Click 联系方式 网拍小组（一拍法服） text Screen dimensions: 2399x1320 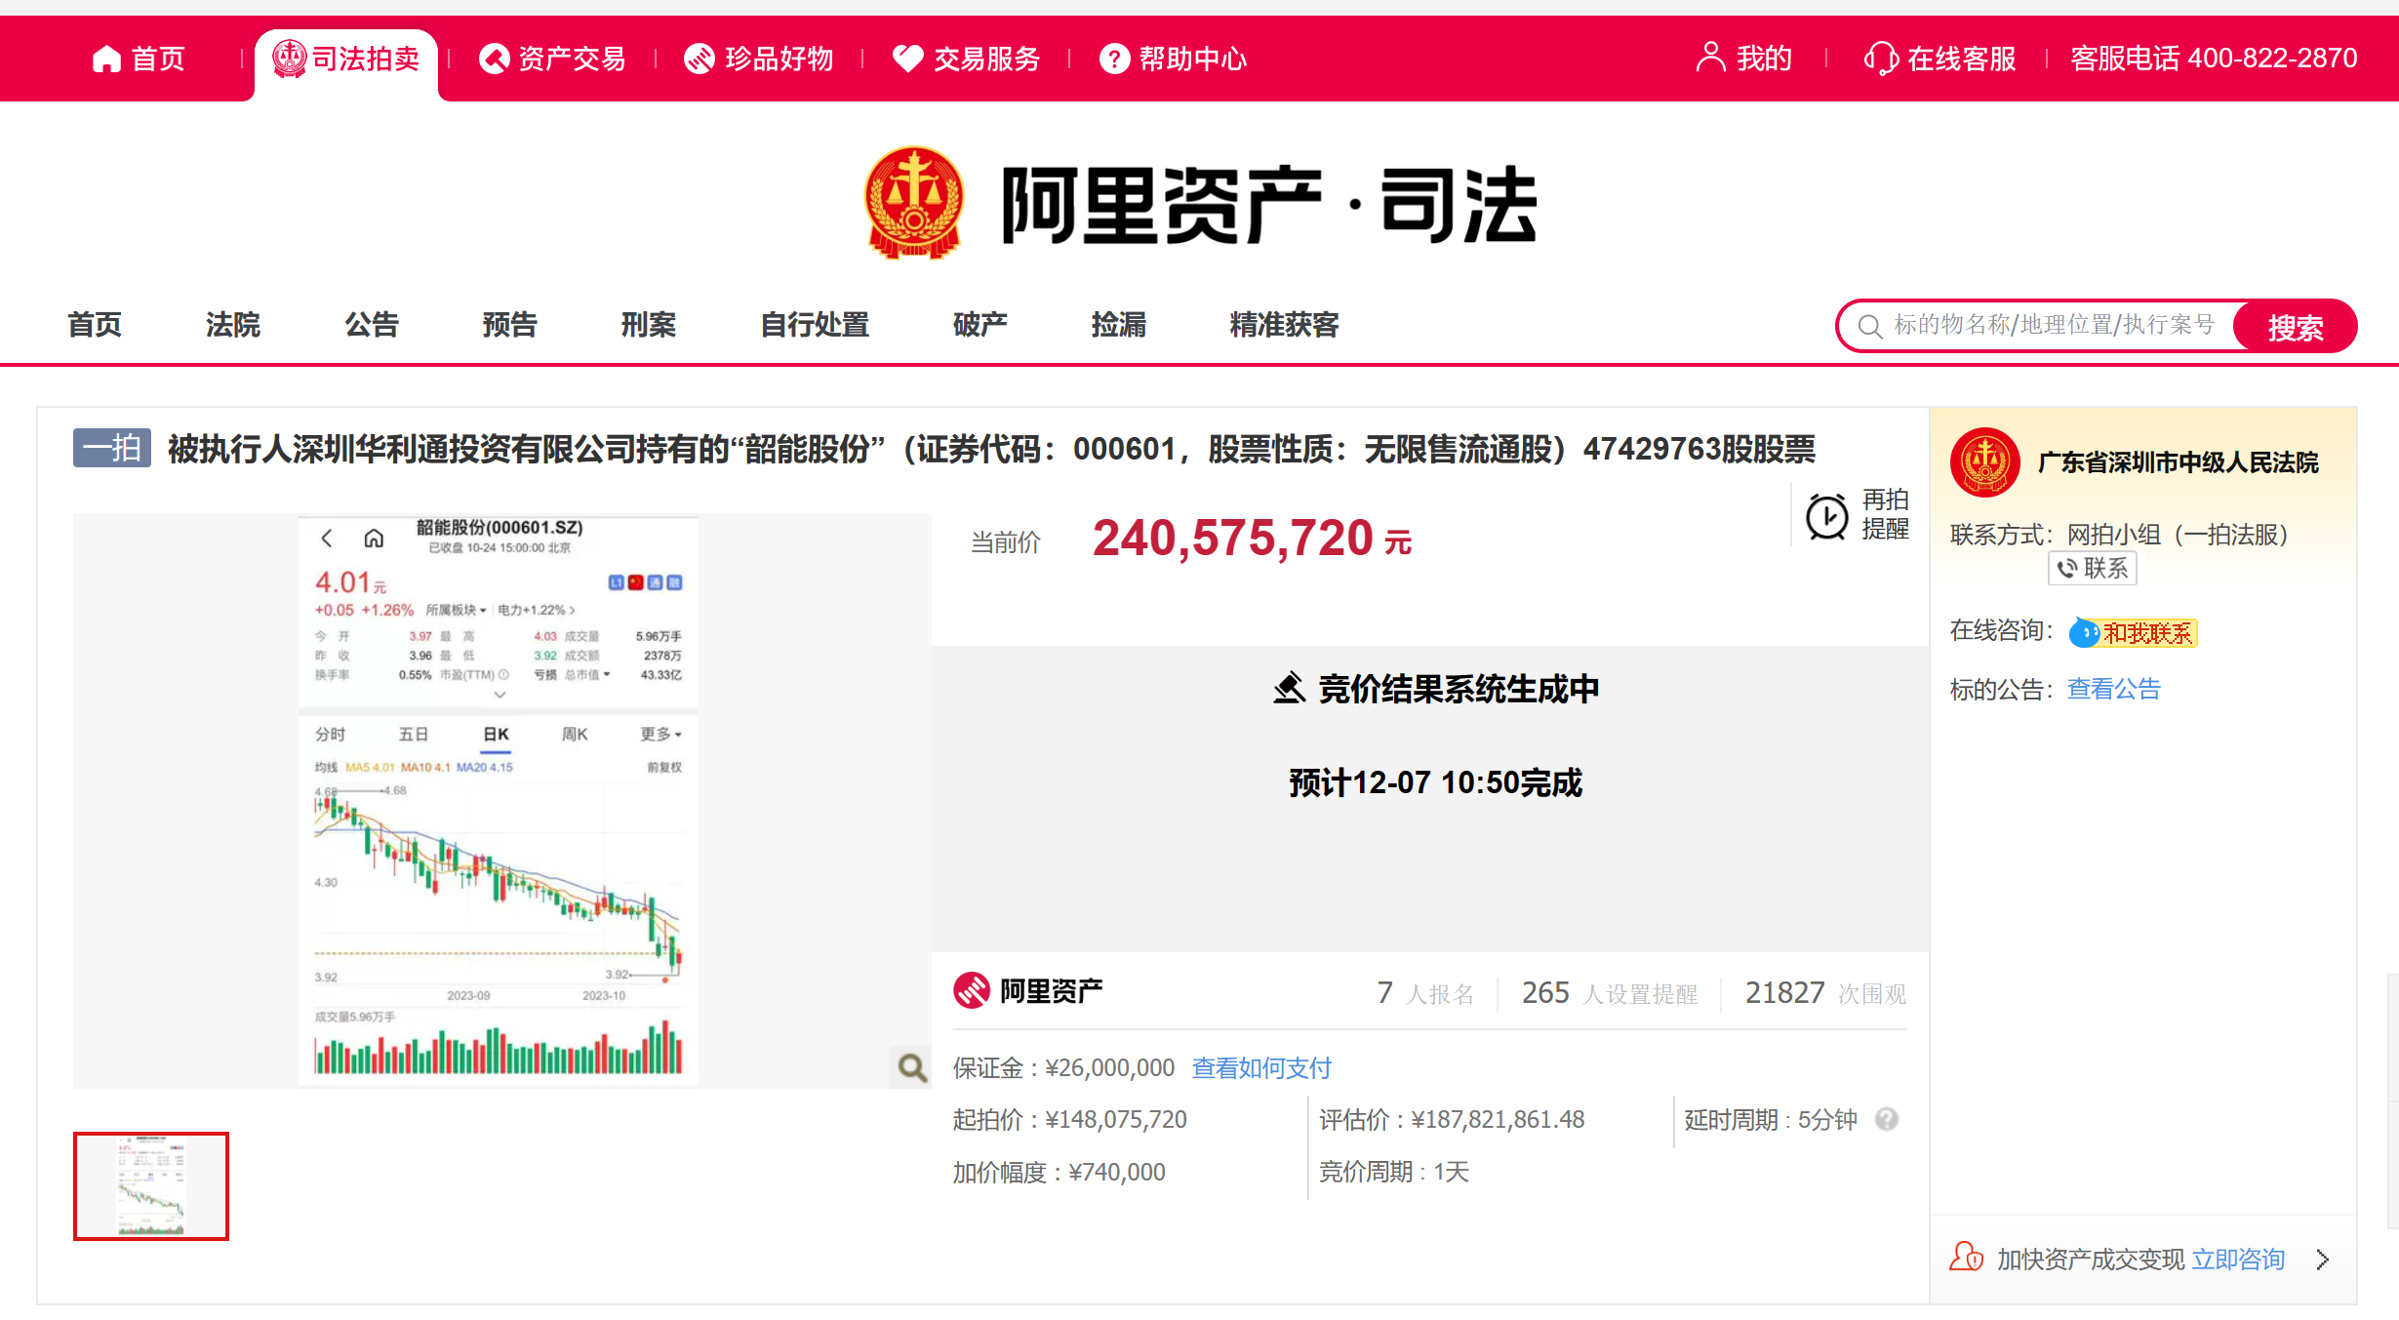pos(2119,535)
